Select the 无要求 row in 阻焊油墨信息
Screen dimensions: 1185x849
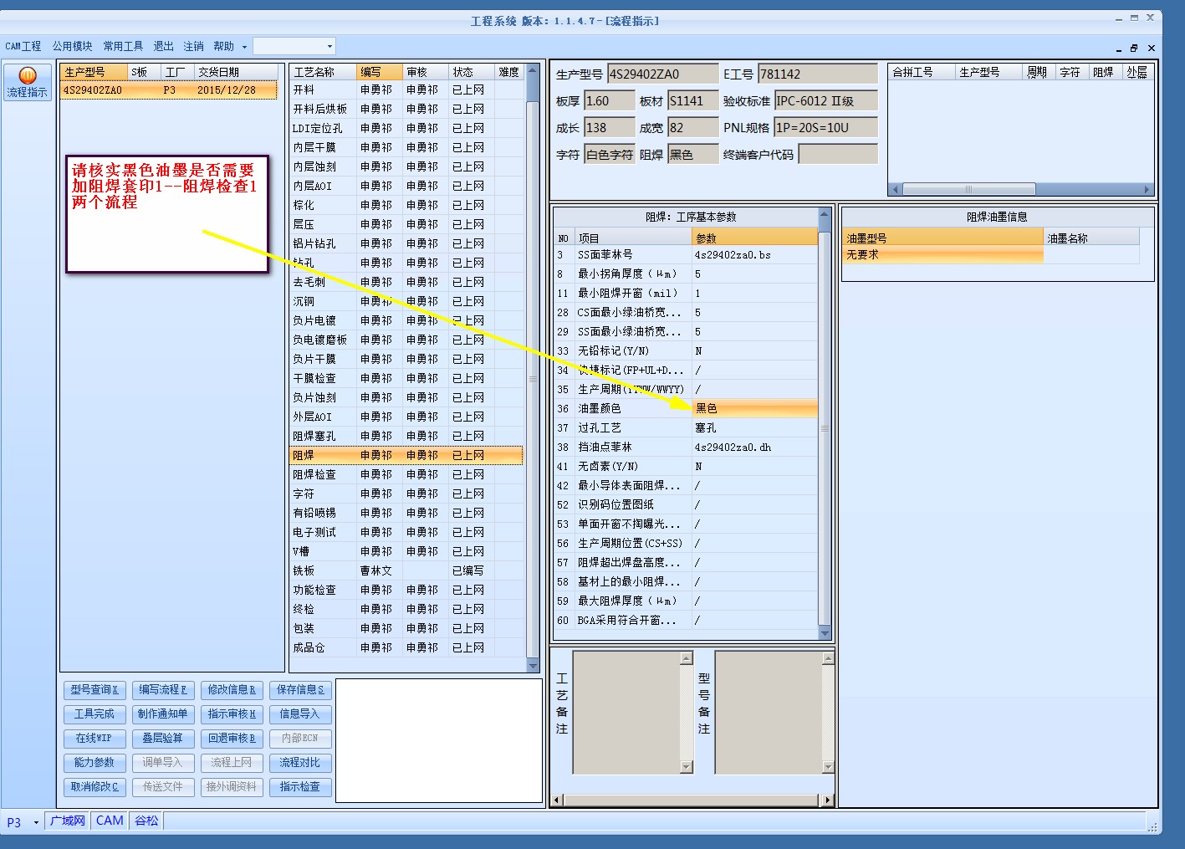(x=991, y=255)
